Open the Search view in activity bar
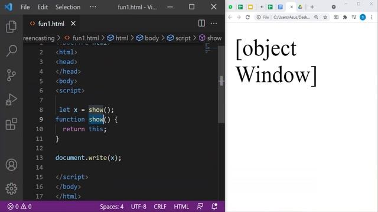The width and height of the screenshot is (378, 212). coord(11,51)
